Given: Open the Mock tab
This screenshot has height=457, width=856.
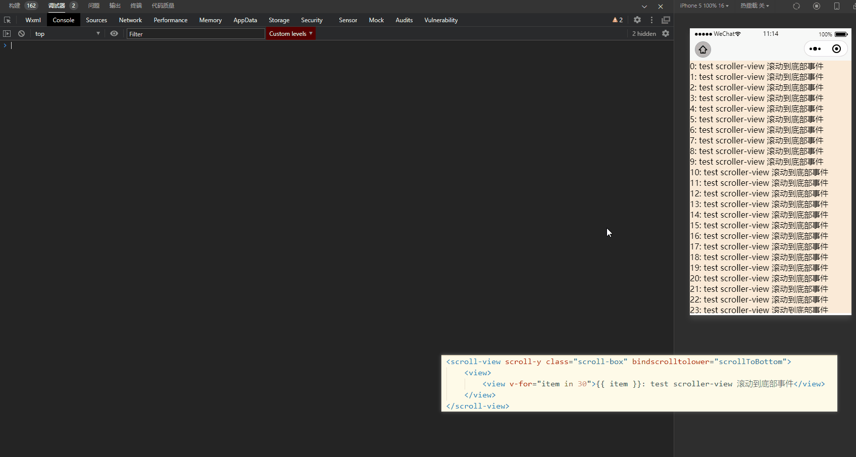Looking at the screenshot, I should [376, 20].
